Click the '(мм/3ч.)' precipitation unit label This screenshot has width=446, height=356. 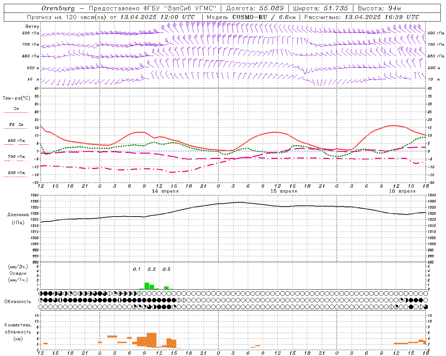[x=18, y=267]
